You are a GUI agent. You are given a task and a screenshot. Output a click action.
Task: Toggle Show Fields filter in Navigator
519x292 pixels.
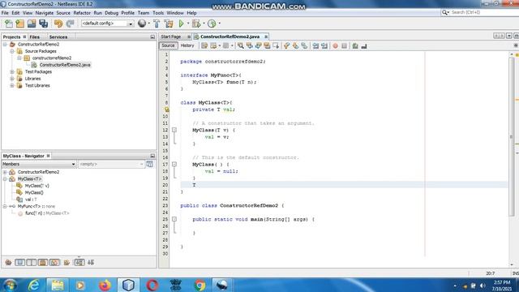pyautogui.click(x=19, y=263)
